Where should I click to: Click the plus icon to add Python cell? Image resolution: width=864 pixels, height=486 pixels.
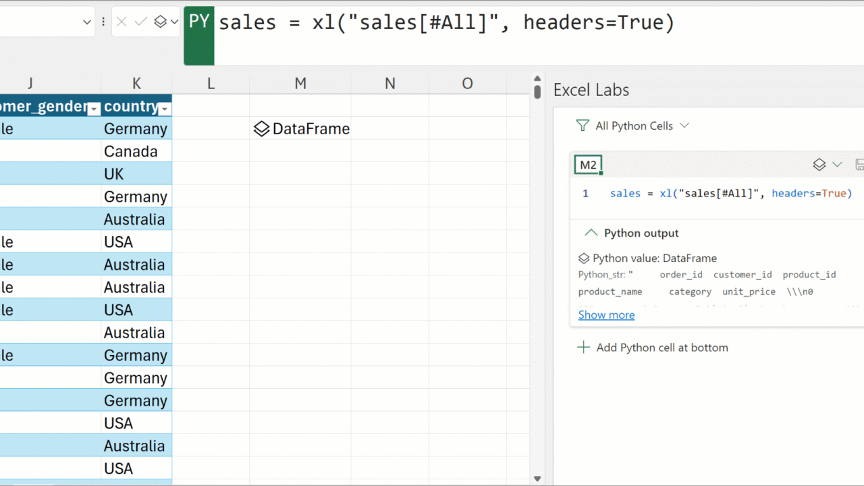point(583,348)
